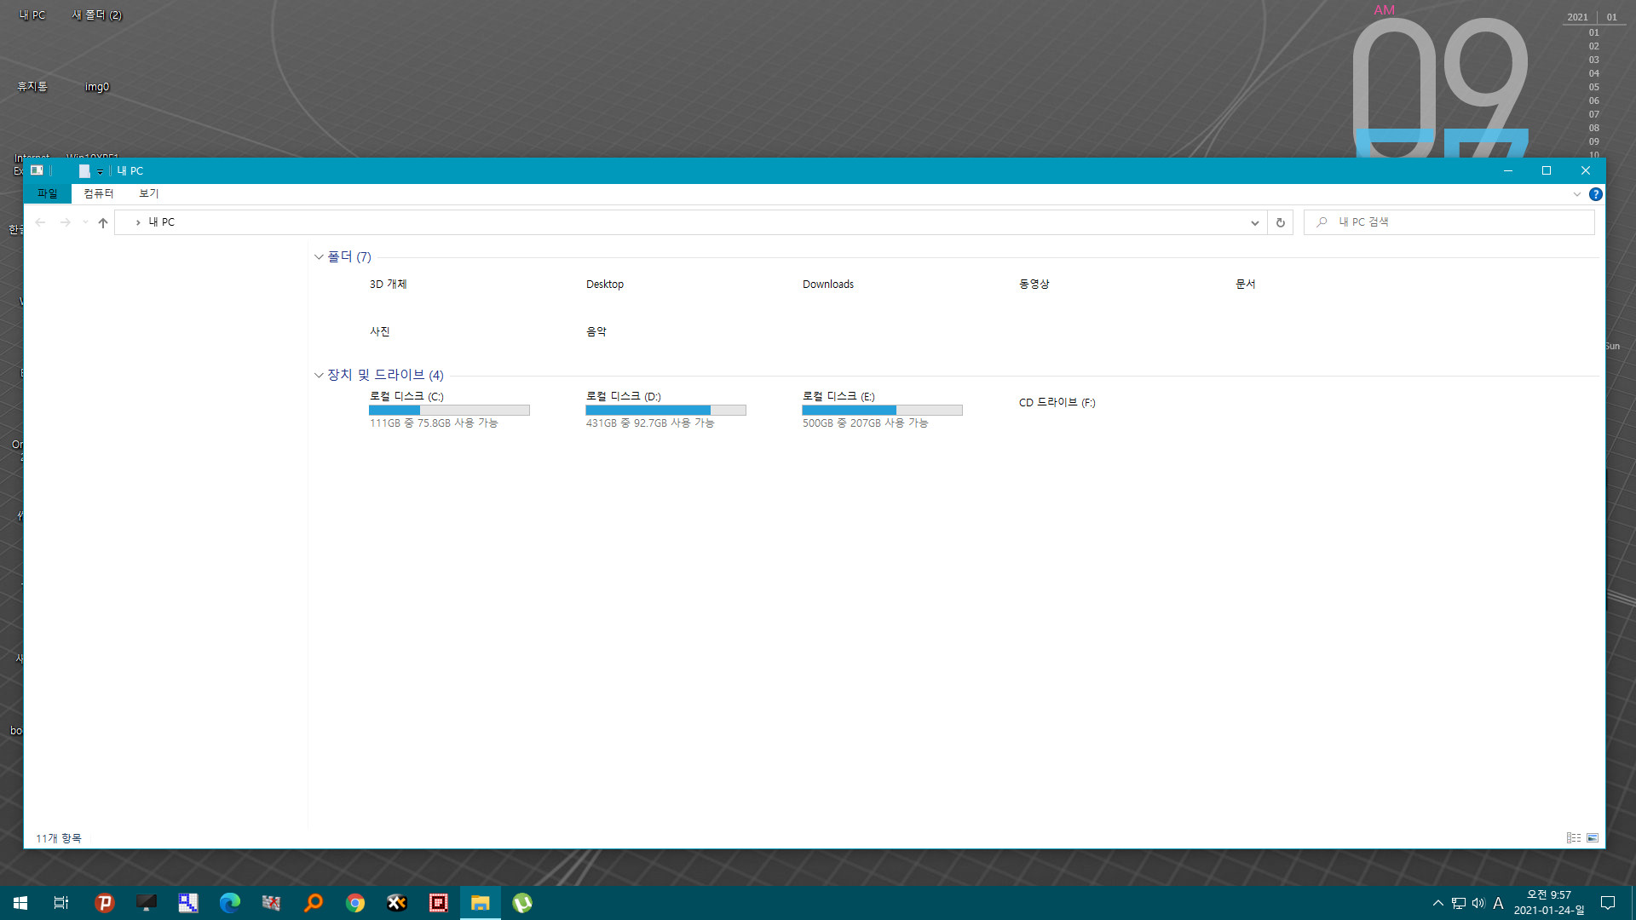Open Explorer help via question mark icon
1636x920 pixels.
click(x=1596, y=194)
